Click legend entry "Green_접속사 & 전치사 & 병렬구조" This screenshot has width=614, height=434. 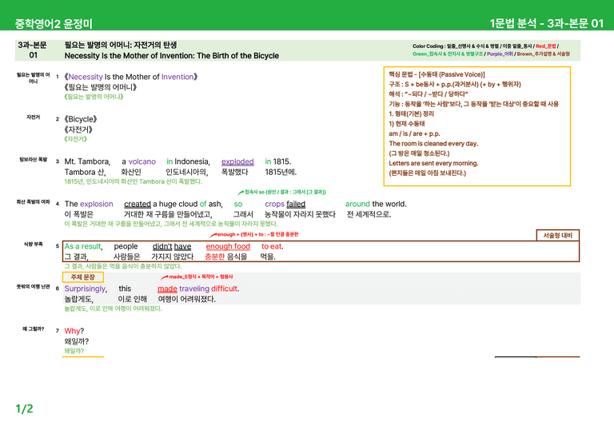[x=448, y=54]
